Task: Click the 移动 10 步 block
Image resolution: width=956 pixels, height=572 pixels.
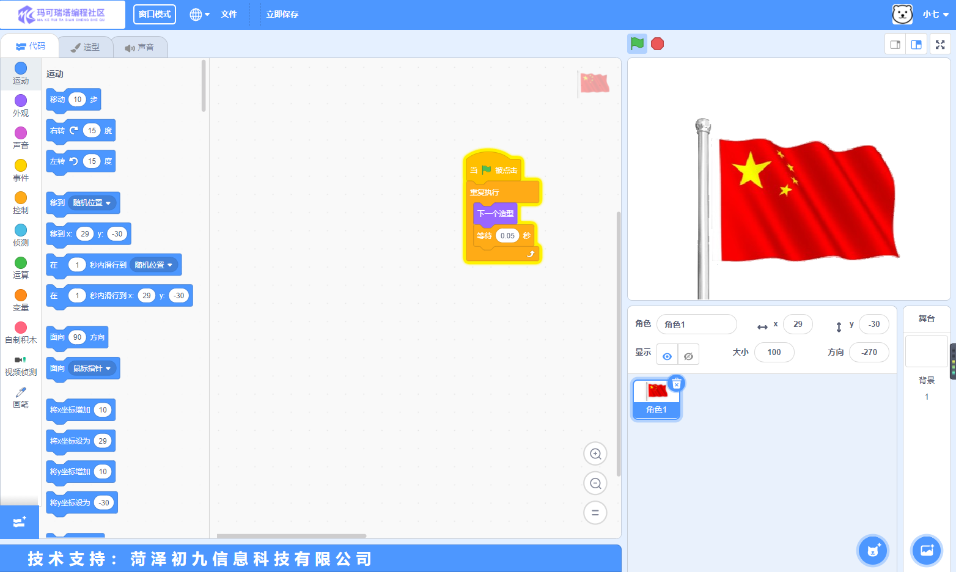Action: coord(73,100)
